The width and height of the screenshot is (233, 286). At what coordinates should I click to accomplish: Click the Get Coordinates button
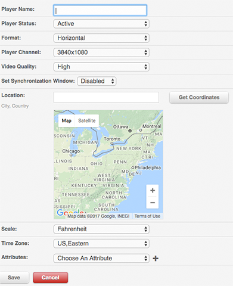pos(199,97)
